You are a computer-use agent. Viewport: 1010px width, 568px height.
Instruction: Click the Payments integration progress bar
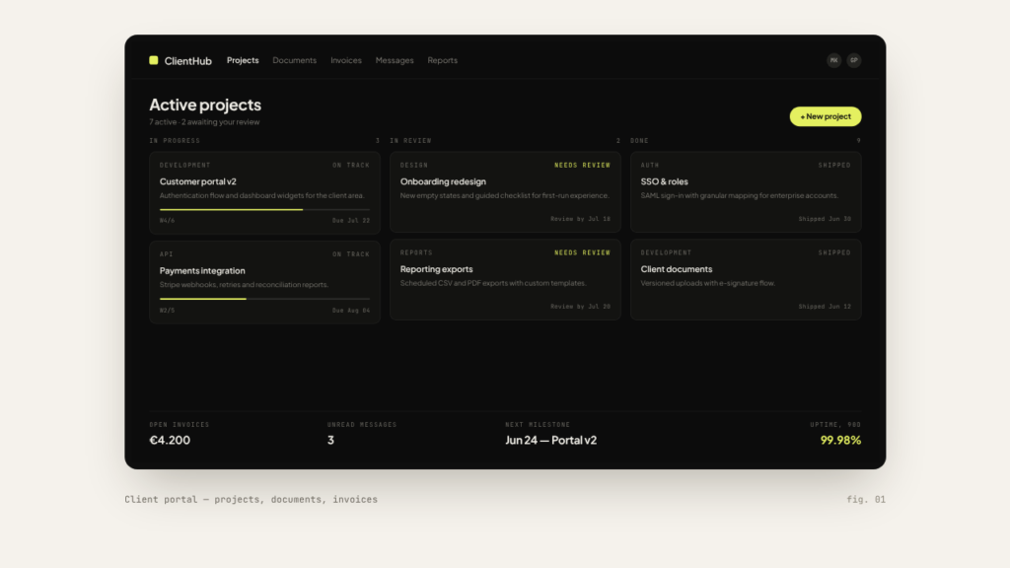pos(264,299)
